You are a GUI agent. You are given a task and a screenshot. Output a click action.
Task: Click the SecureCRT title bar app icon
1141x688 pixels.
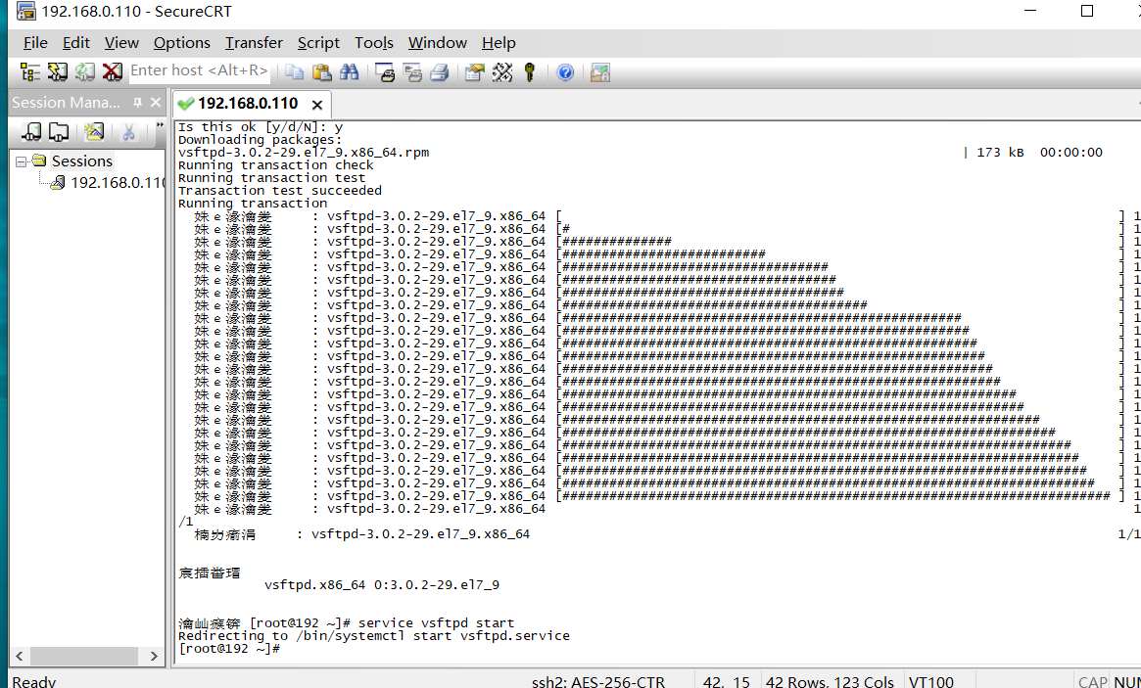(x=26, y=11)
